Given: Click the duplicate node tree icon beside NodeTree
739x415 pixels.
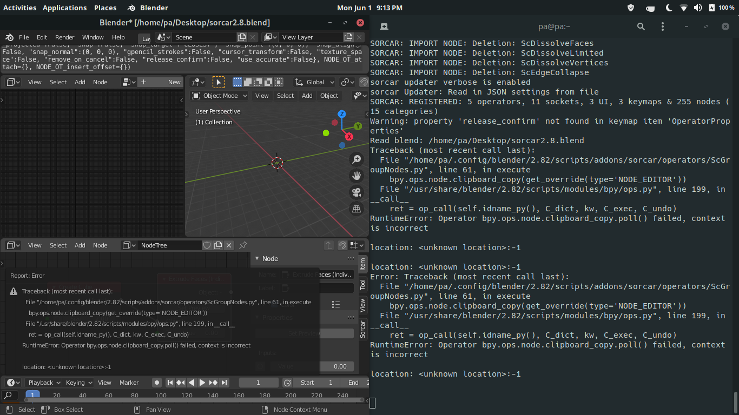Looking at the screenshot, I should 218,245.
